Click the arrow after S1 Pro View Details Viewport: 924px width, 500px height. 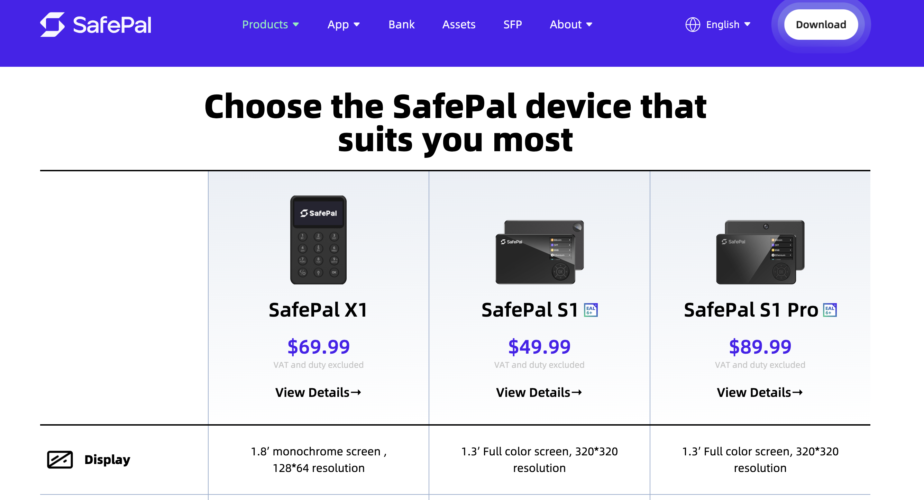(x=797, y=392)
